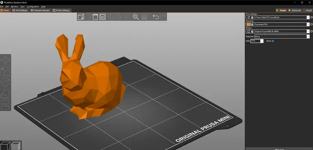The width and height of the screenshot is (313, 150).
Task: Open the Help menu
Action: (43, 7)
